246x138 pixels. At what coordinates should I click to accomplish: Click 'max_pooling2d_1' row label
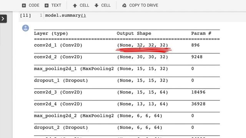click(x=74, y=69)
